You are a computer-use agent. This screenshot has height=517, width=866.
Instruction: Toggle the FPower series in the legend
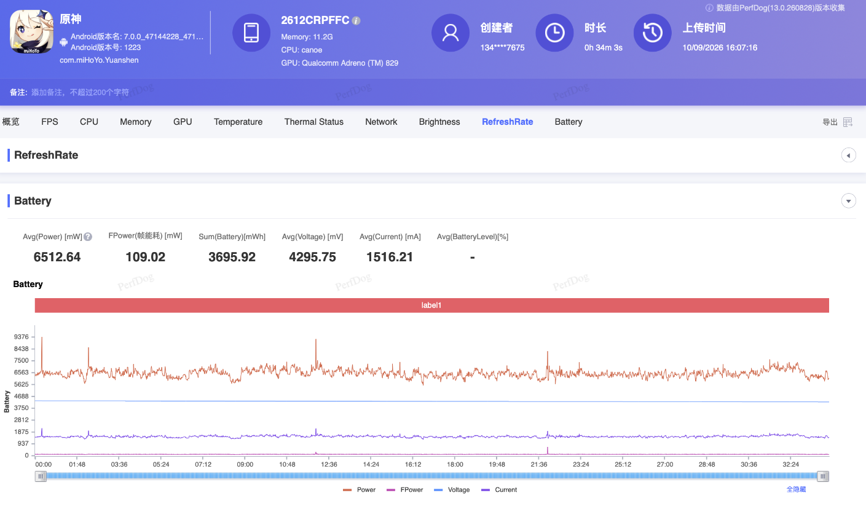click(404, 490)
